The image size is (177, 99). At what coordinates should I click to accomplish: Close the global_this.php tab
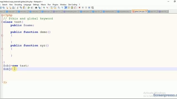coord(146,12)
